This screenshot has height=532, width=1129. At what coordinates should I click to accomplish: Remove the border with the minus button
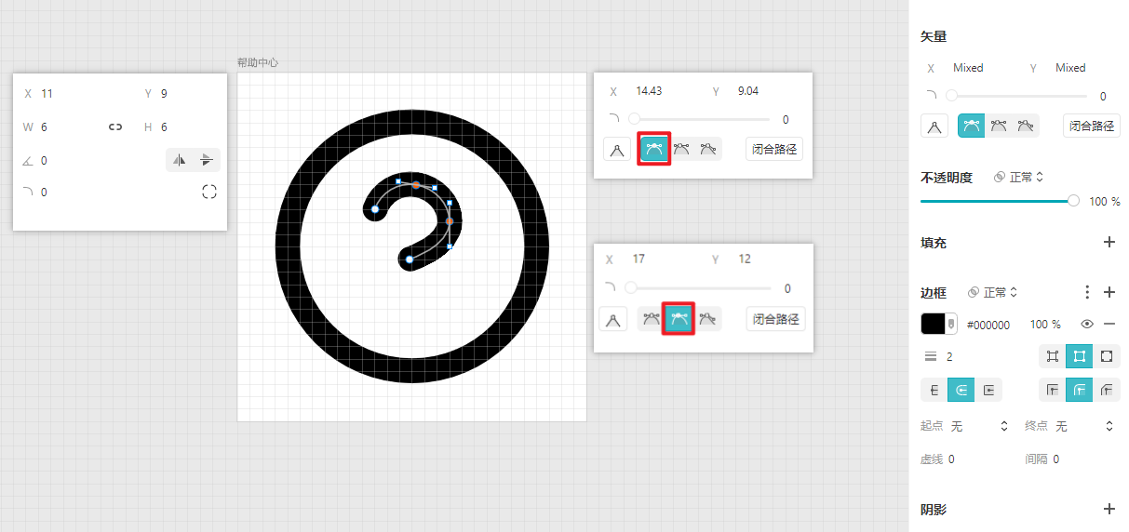(x=1109, y=325)
